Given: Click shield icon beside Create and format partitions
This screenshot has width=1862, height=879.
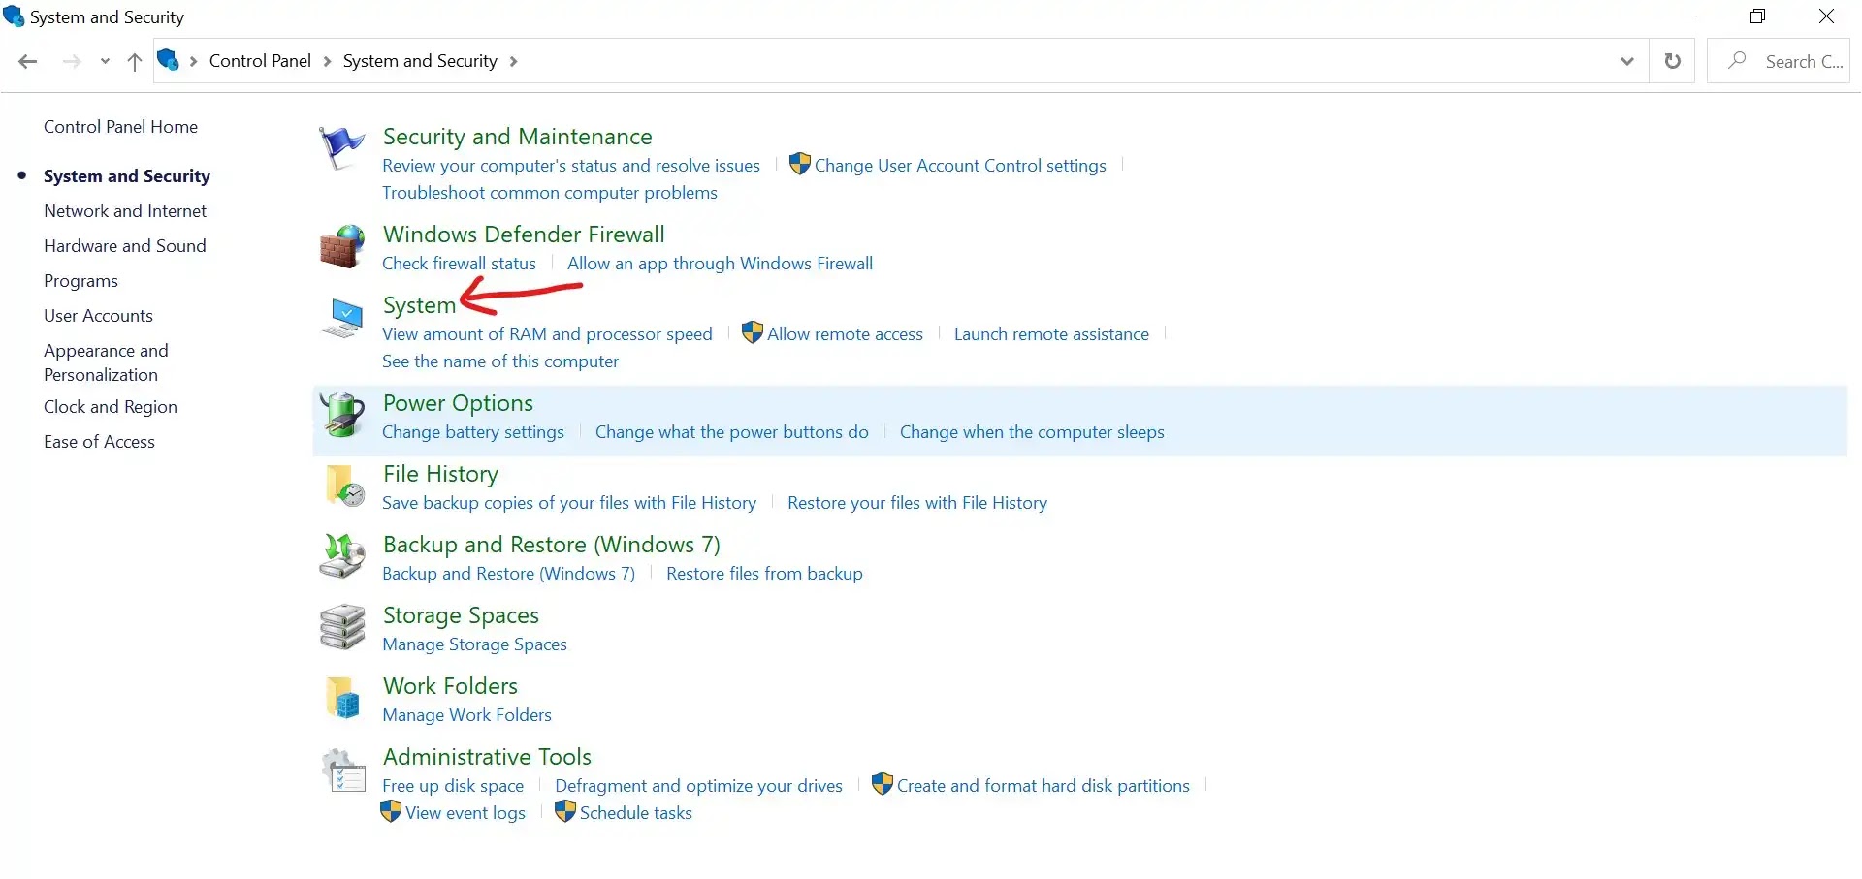Looking at the screenshot, I should [882, 784].
